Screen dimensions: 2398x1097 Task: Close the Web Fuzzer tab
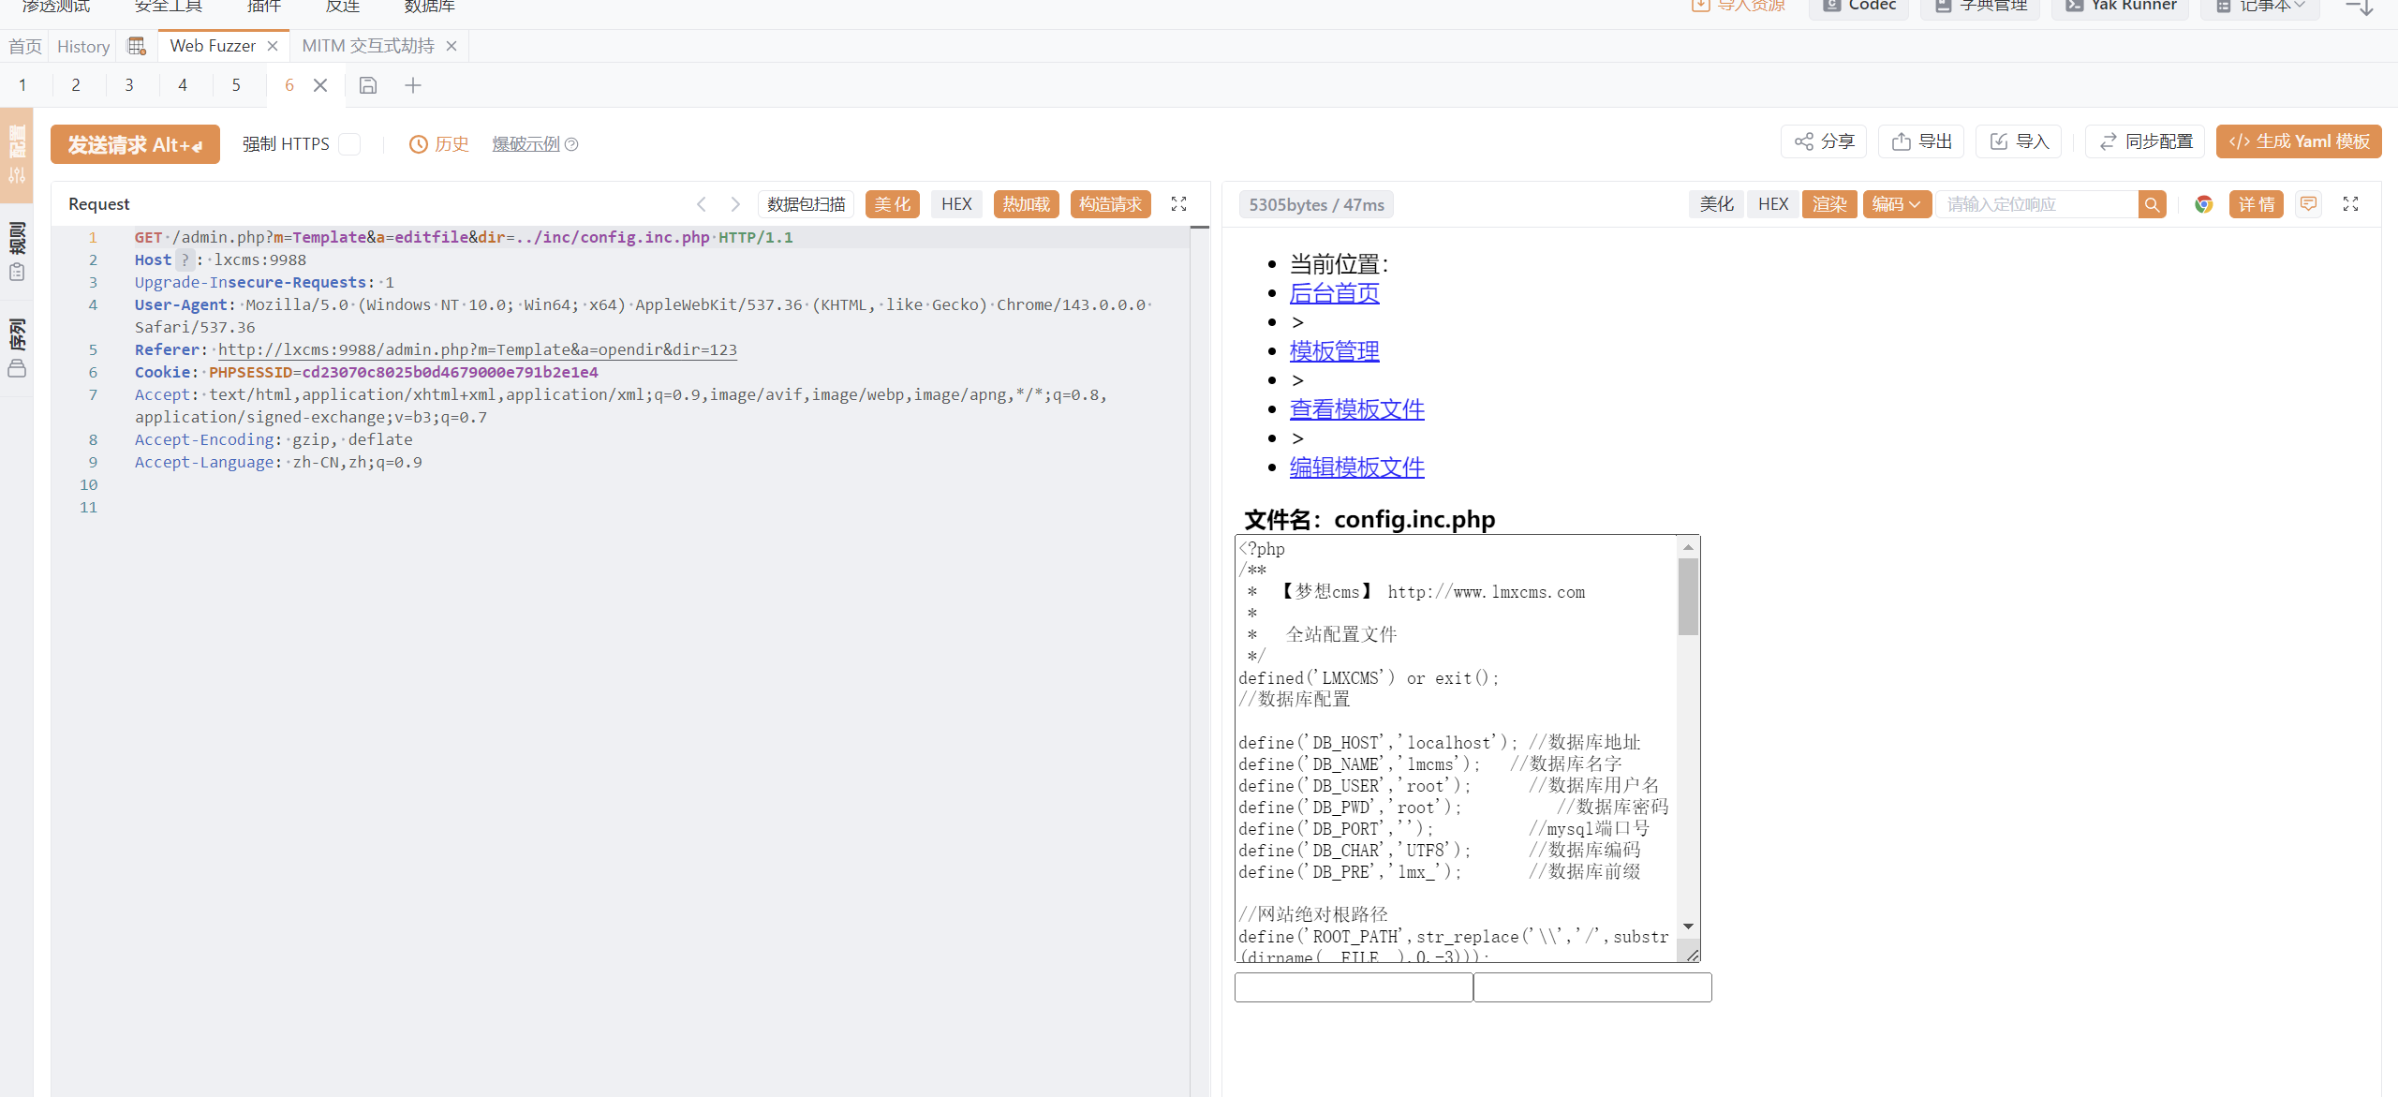click(273, 46)
